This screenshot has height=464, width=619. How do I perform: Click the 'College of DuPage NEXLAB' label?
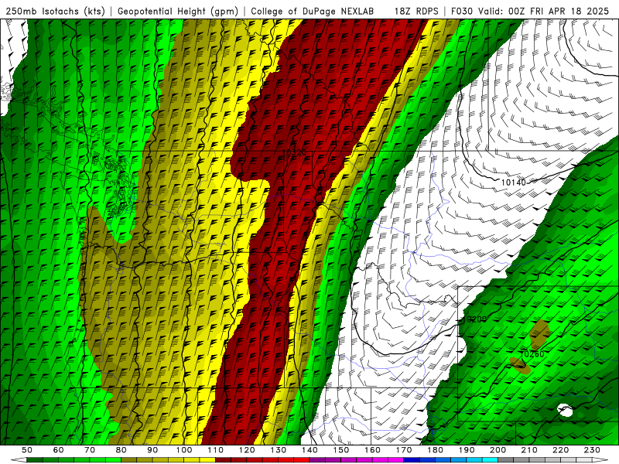tap(313, 11)
